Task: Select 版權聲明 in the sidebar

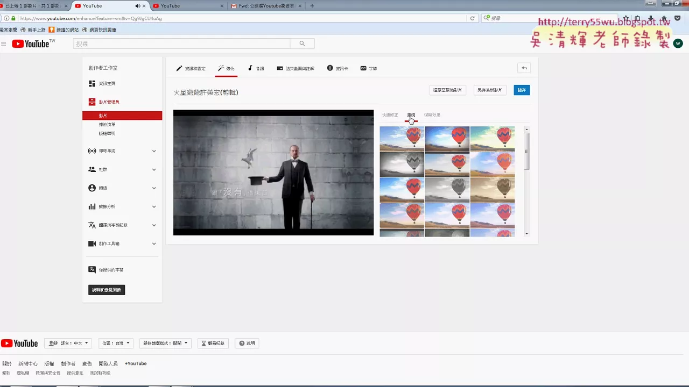Action: click(x=107, y=133)
